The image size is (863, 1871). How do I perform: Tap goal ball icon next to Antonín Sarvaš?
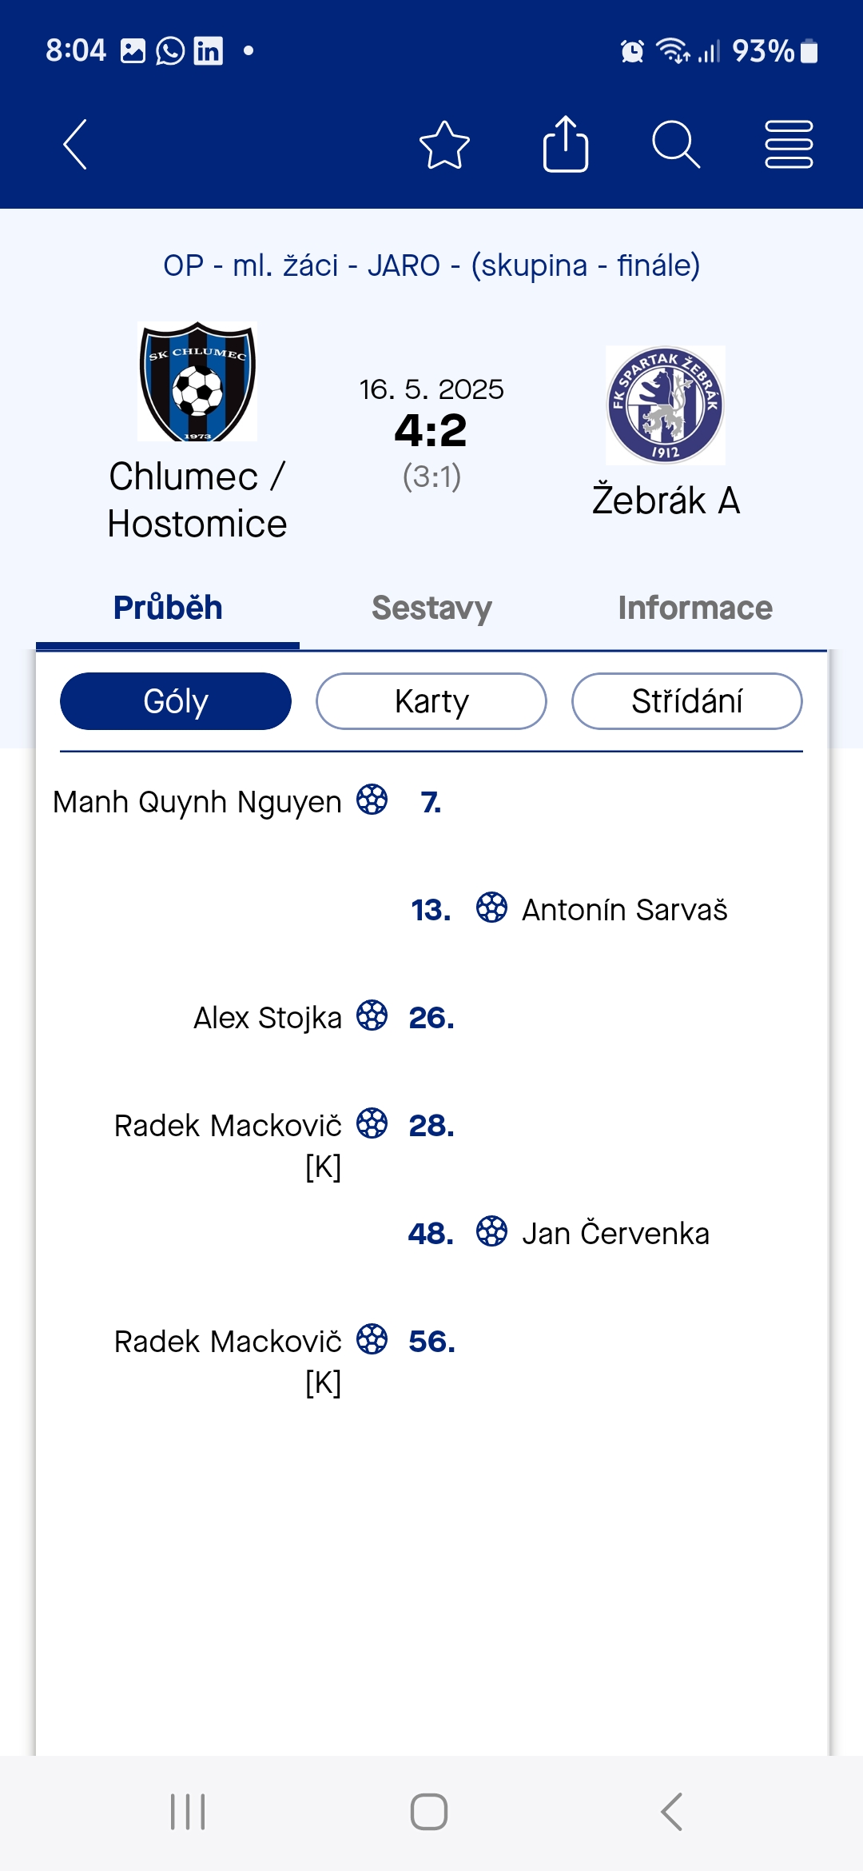pos(491,908)
